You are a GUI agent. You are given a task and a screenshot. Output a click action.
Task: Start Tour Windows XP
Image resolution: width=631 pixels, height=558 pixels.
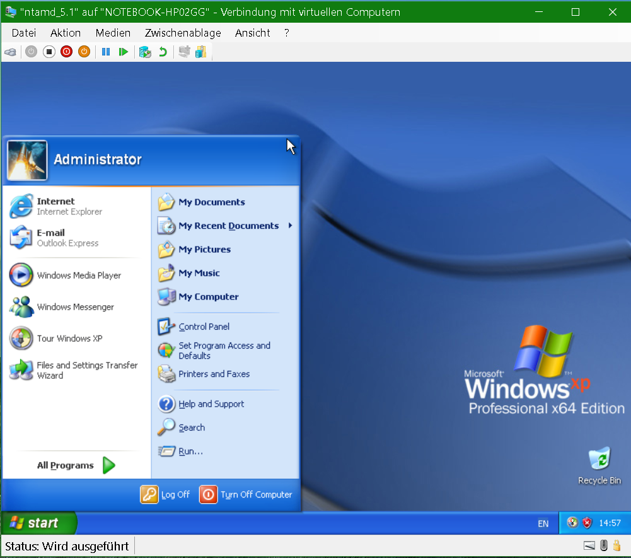pyautogui.click(x=76, y=338)
